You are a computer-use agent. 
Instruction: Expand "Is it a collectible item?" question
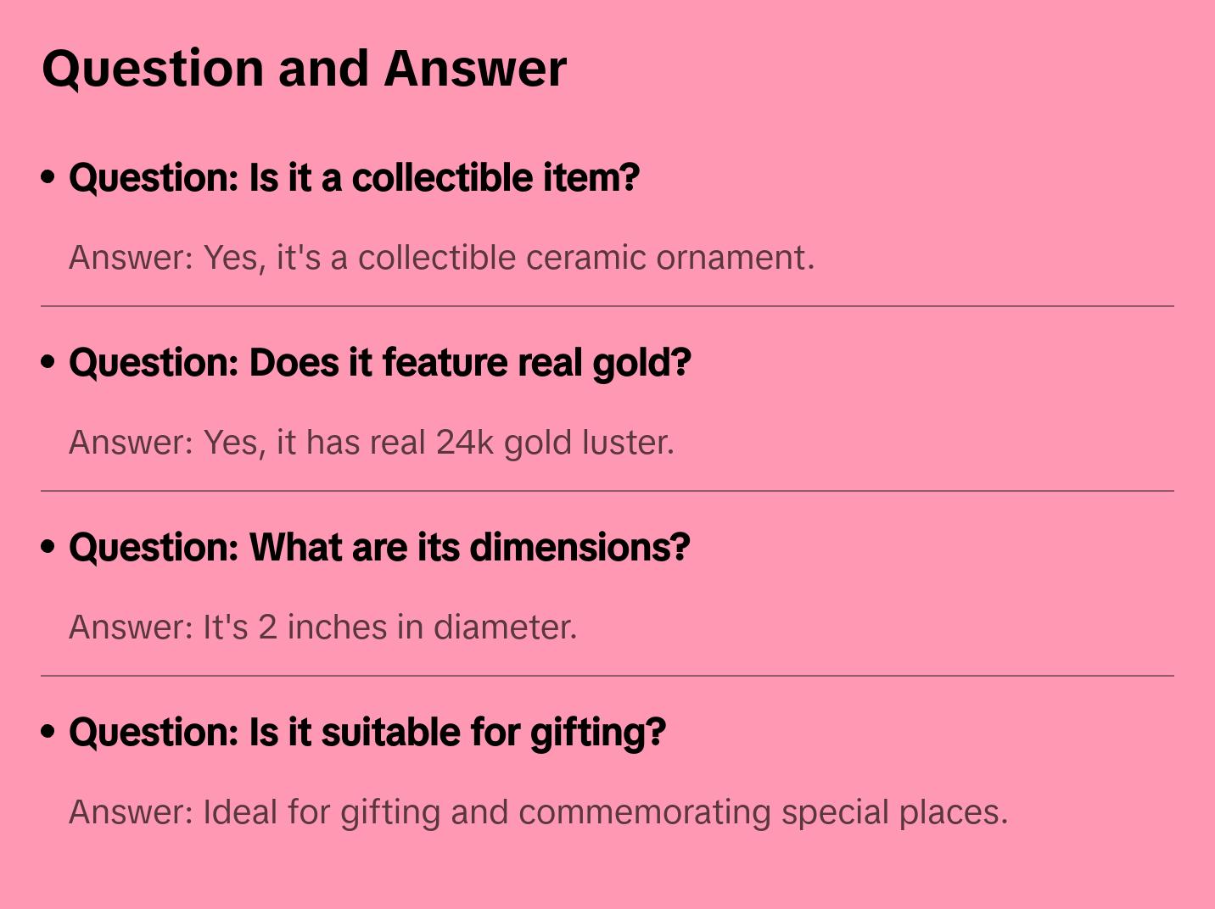354,178
